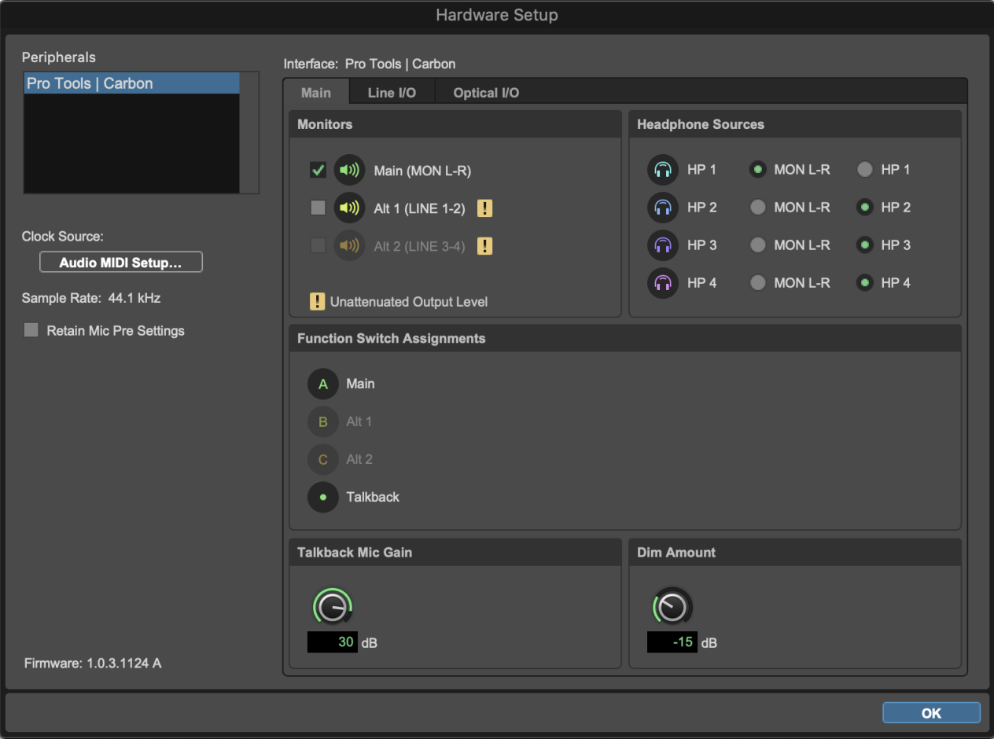Click the Dim Amount -15 dB field
This screenshot has height=739, width=994.
[x=672, y=642]
